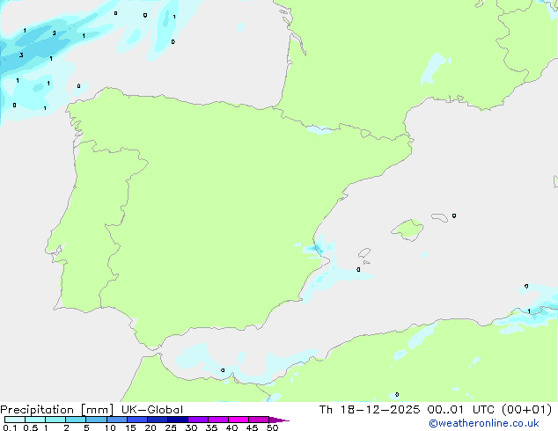Viewport: 558px width, 431px height.
Task: Click the '0' value near Melilla coast
Action: (x=223, y=370)
